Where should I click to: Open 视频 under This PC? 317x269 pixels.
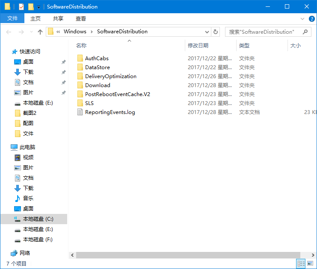[x=28, y=158]
